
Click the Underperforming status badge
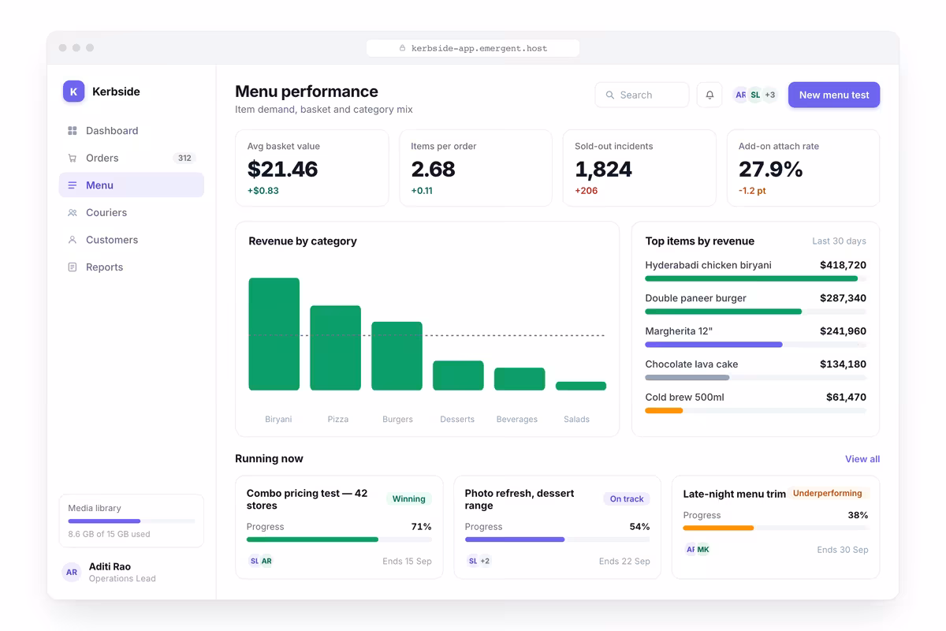point(827,493)
